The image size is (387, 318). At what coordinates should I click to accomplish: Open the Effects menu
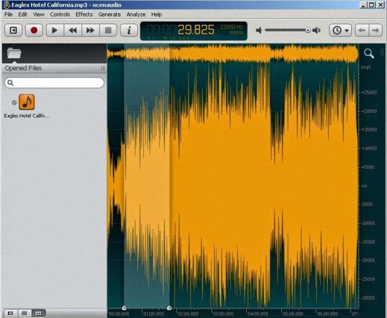point(84,15)
